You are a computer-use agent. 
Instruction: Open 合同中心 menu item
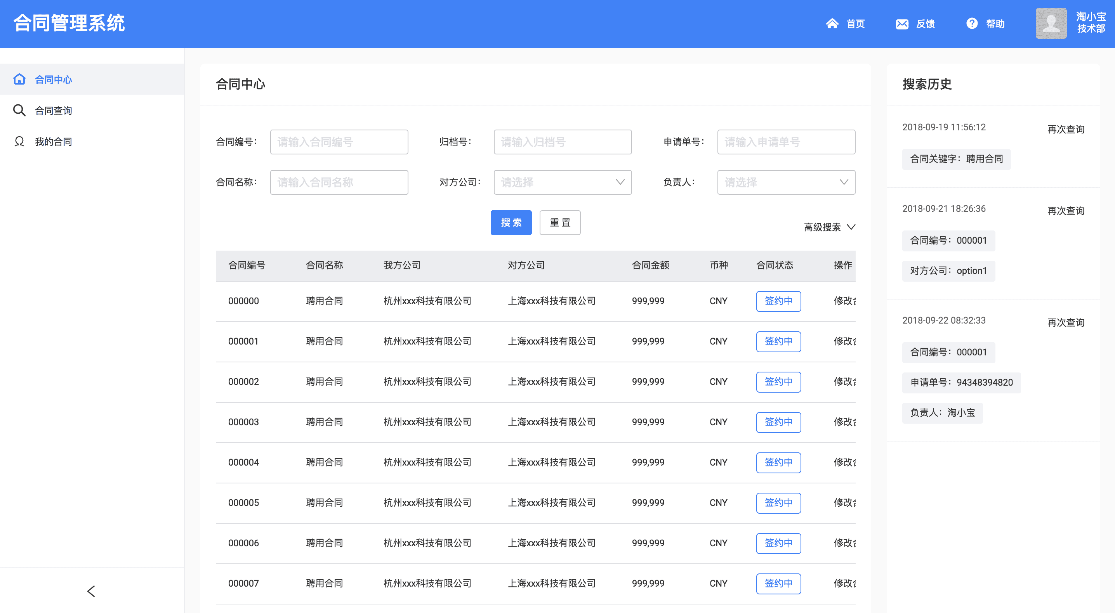[x=92, y=79]
